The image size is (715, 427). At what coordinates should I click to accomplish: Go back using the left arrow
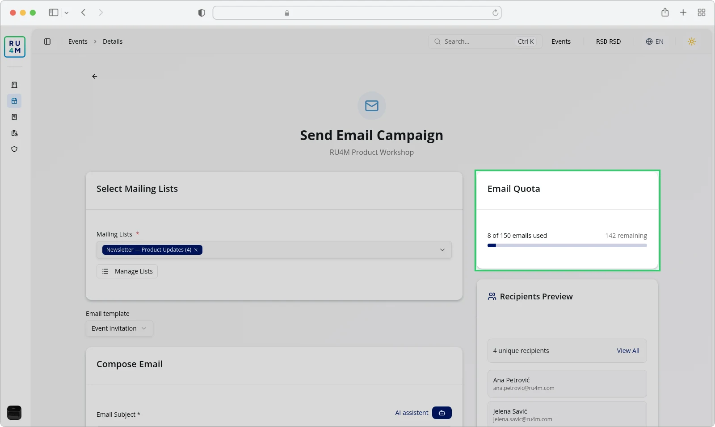[95, 76]
